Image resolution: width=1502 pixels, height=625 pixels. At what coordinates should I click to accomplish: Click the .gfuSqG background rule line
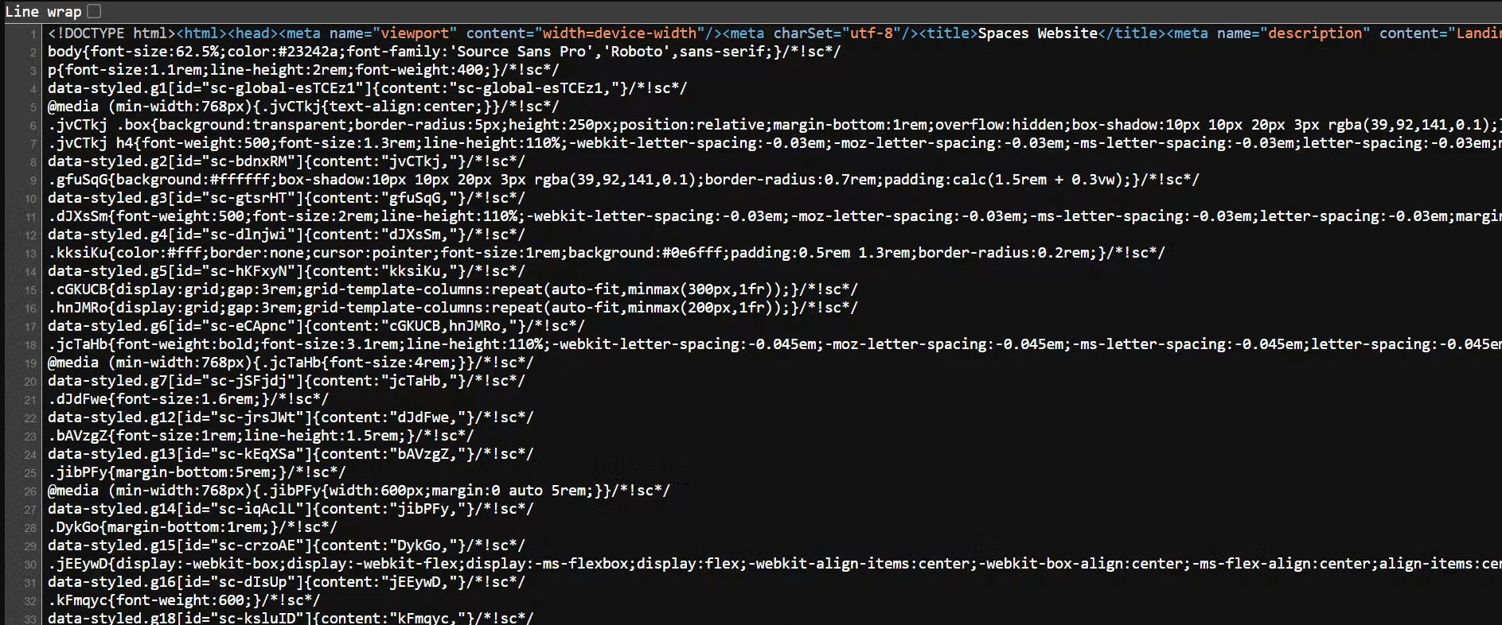coord(622,180)
